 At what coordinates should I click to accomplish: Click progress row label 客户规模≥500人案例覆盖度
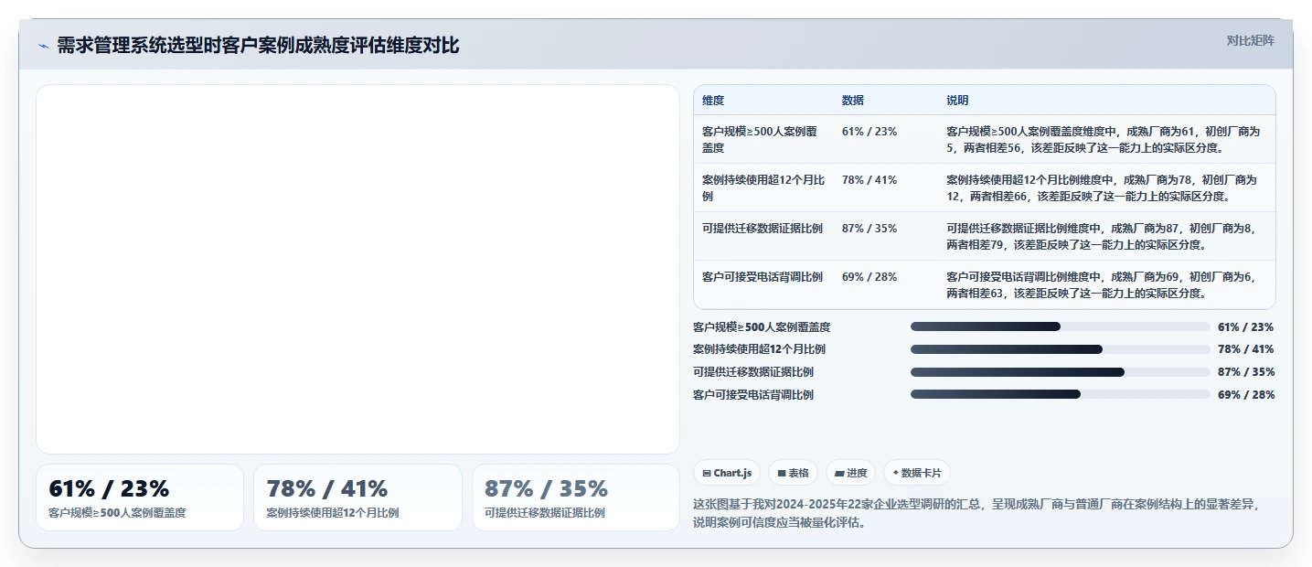coord(762,326)
